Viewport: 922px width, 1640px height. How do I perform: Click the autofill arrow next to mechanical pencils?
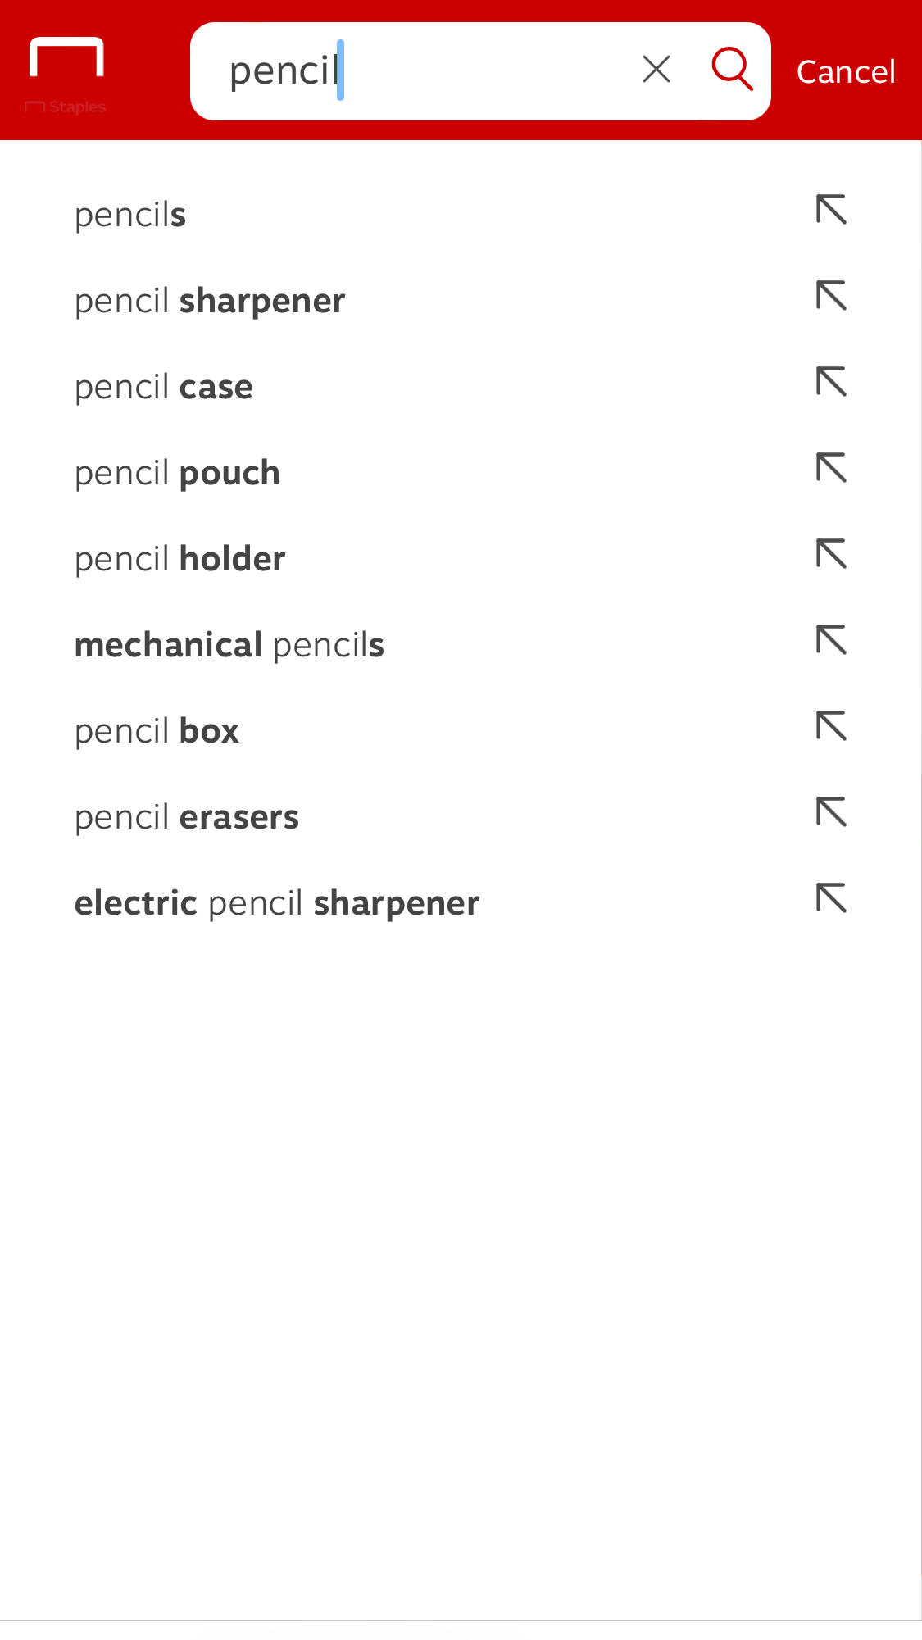[831, 641]
